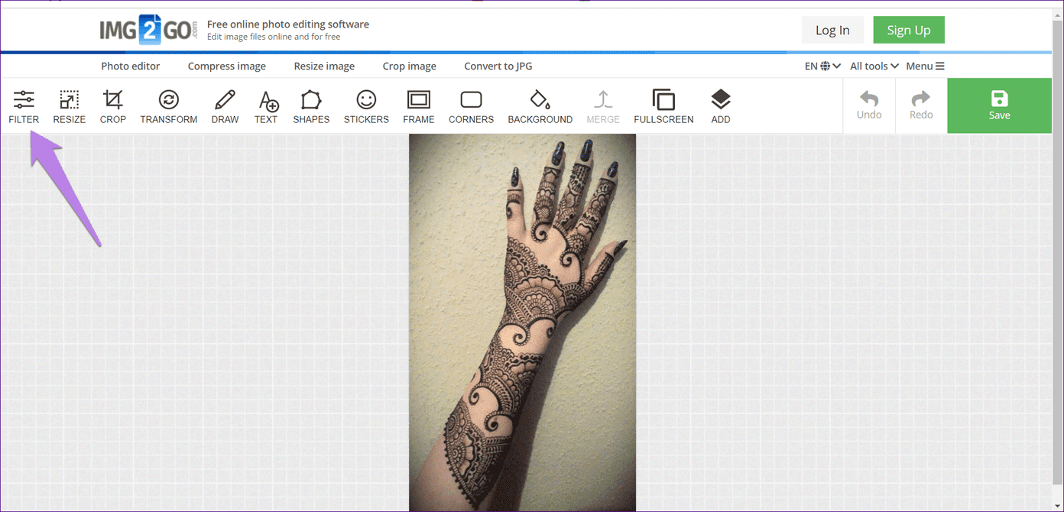This screenshot has width=1064, height=512.
Task: Expand the EN language dropdown
Action: click(822, 66)
